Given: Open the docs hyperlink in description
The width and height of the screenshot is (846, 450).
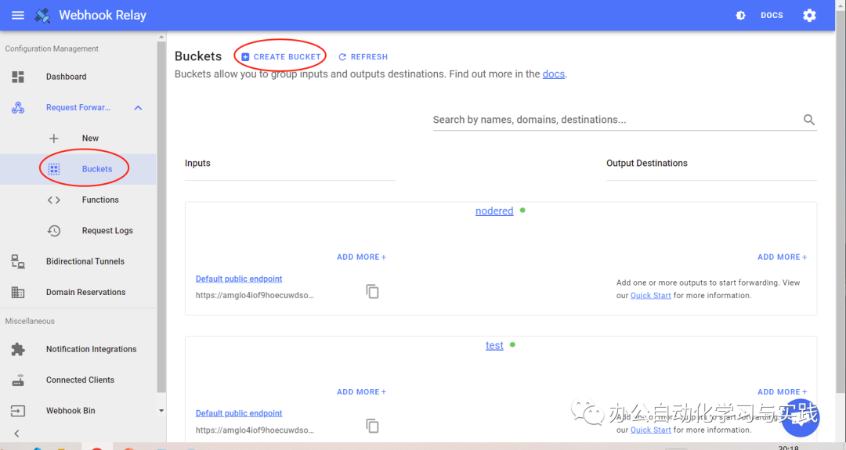Looking at the screenshot, I should pos(554,74).
